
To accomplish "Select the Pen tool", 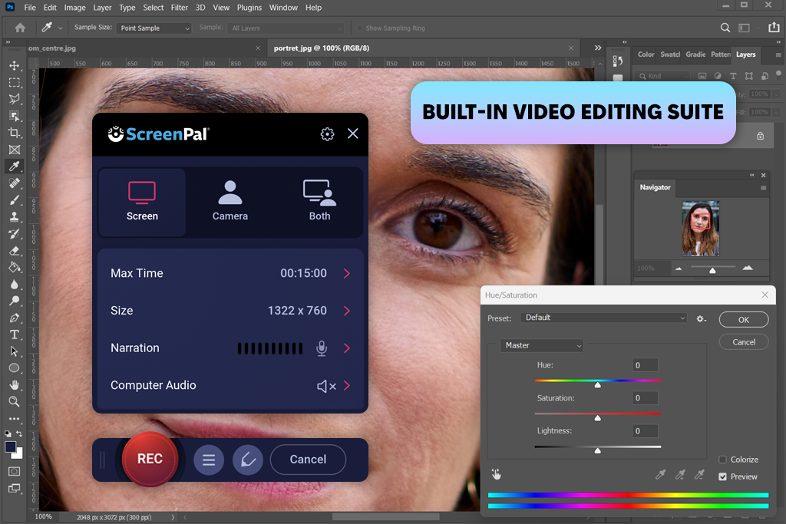I will click(x=15, y=318).
